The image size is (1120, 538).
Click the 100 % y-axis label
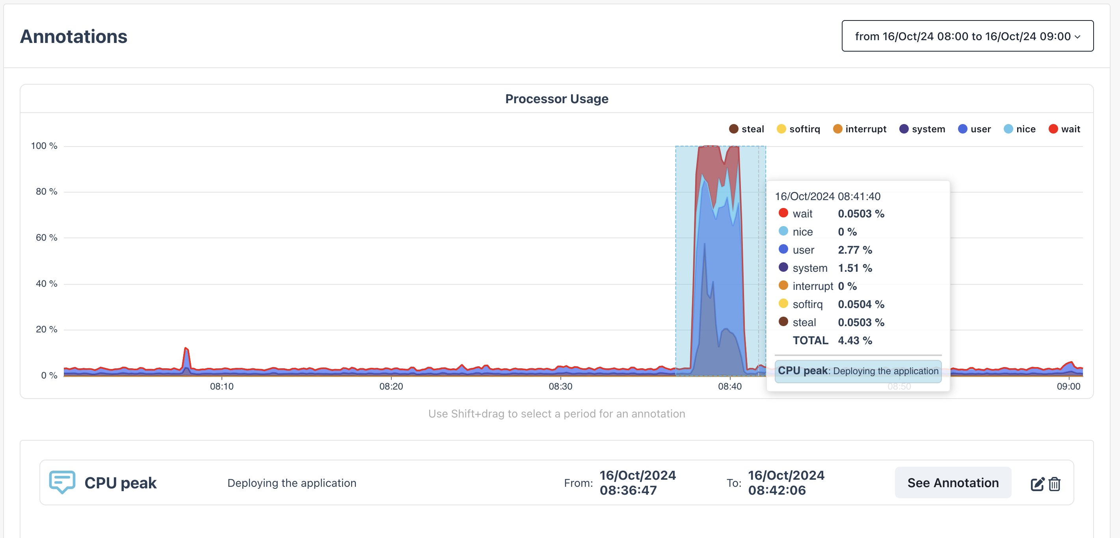coord(44,146)
